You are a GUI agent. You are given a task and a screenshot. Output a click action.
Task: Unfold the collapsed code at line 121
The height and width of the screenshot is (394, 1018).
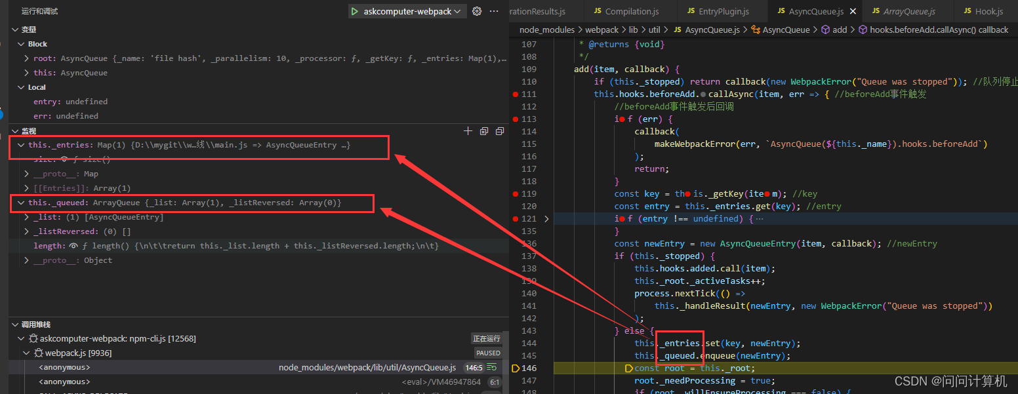pos(546,219)
